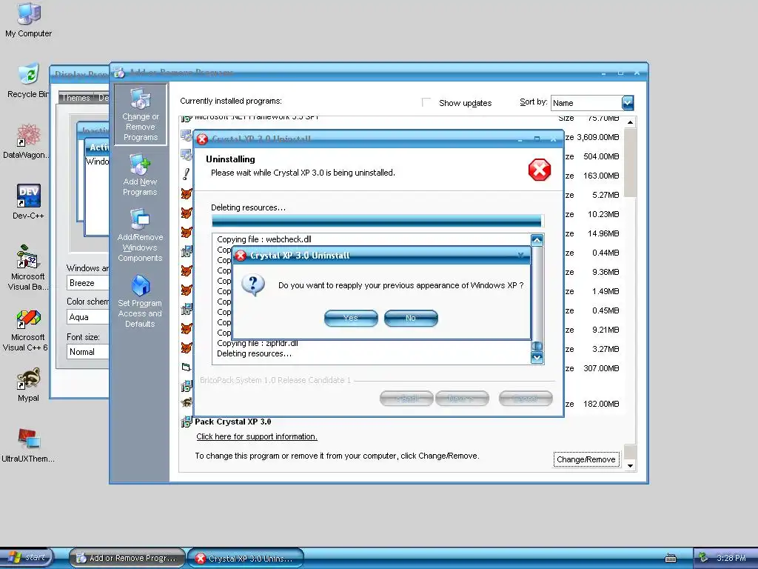Click here for support information link
The image size is (758, 569).
pyautogui.click(x=257, y=436)
